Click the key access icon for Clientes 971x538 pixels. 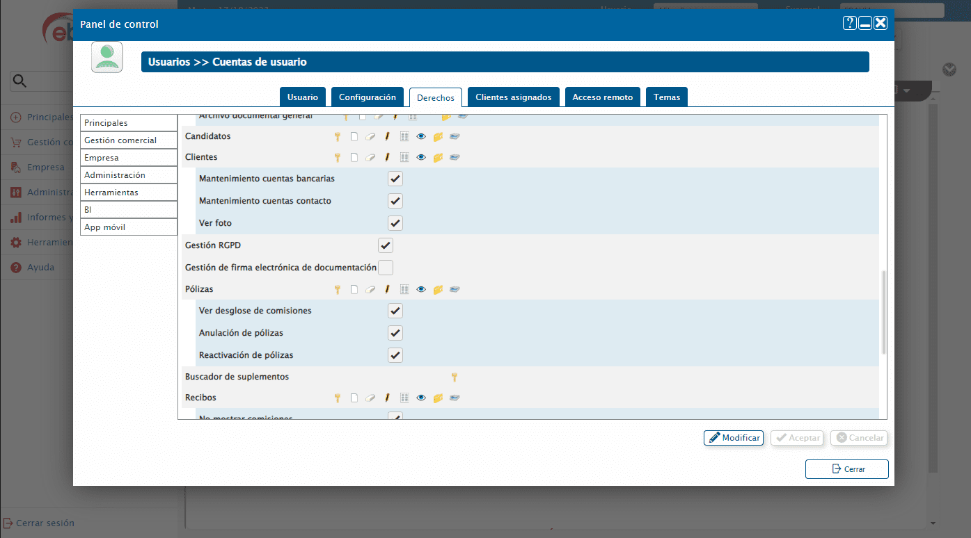coord(338,158)
